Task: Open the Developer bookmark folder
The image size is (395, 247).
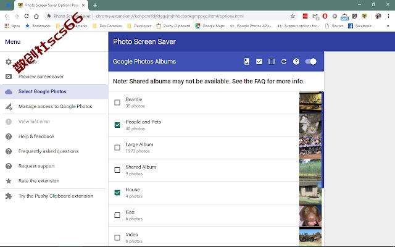Action: coord(139,26)
